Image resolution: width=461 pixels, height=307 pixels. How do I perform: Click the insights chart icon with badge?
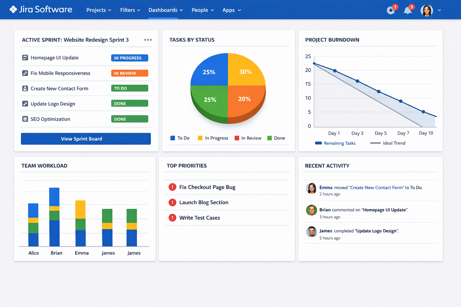[390, 10]
